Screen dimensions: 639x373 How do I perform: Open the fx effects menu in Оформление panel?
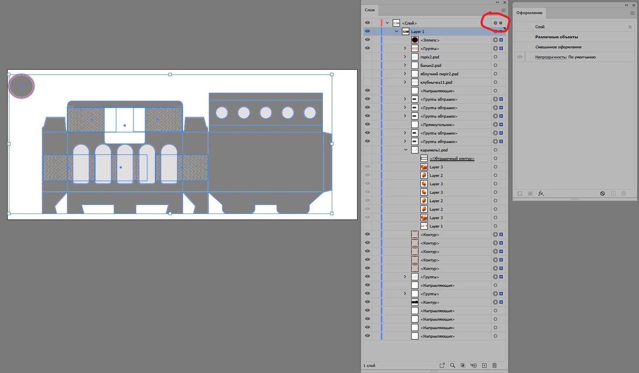click(541, 194)
